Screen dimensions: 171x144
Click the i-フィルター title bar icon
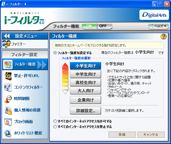pyautogui.click(x=3, y=4)
